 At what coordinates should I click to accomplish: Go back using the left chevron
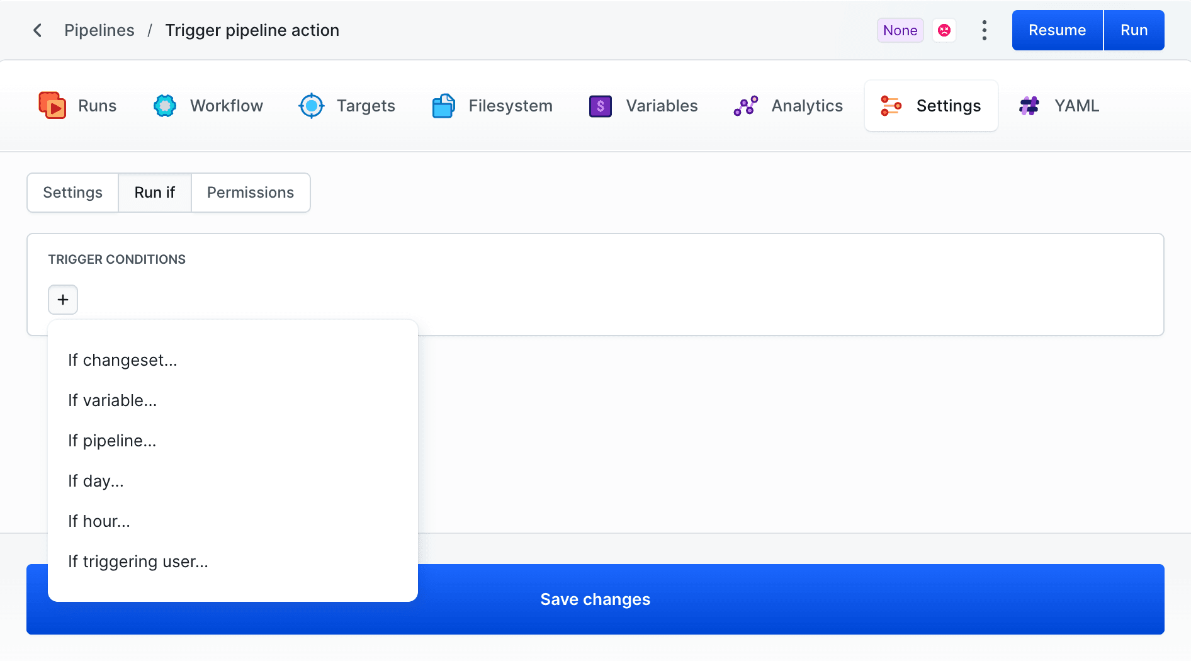tap(38, 30)
